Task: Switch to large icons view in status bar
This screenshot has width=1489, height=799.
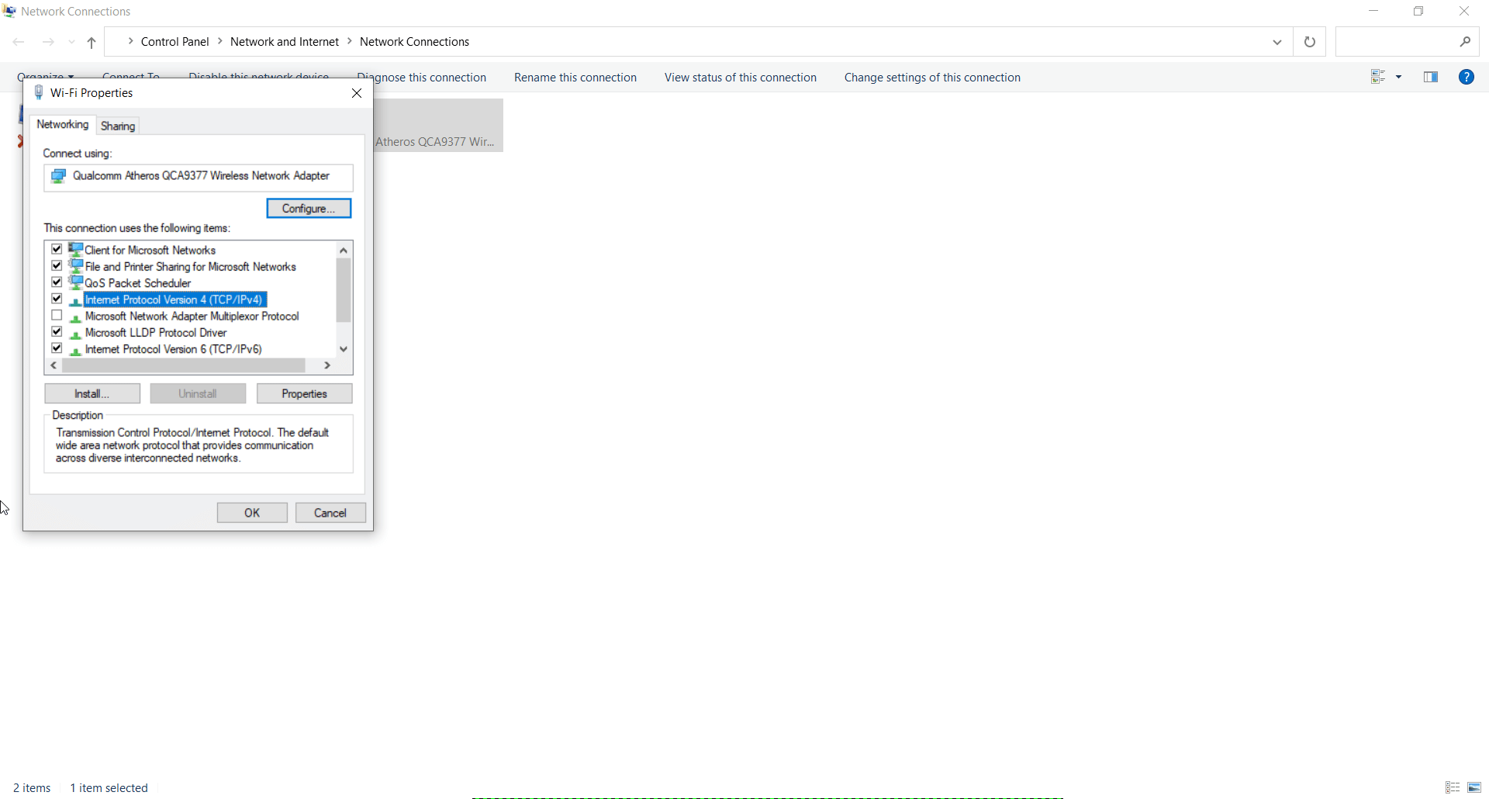Action: pyautogui.click(x=1475, y=787)
